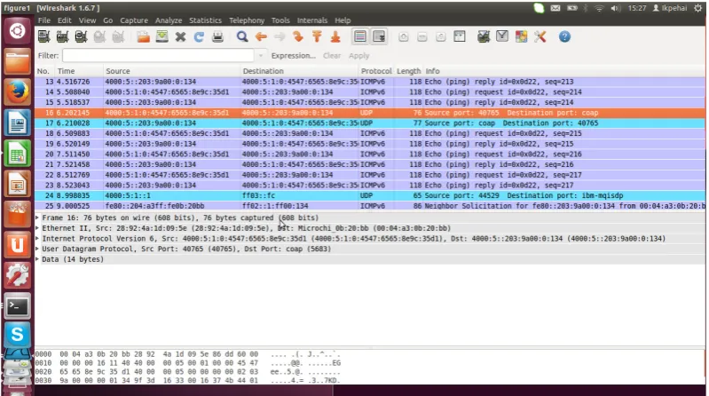This screenshot has width=709, height=396.
Task: Toggle auto scroll in live capture
Action: pos(379,36)
